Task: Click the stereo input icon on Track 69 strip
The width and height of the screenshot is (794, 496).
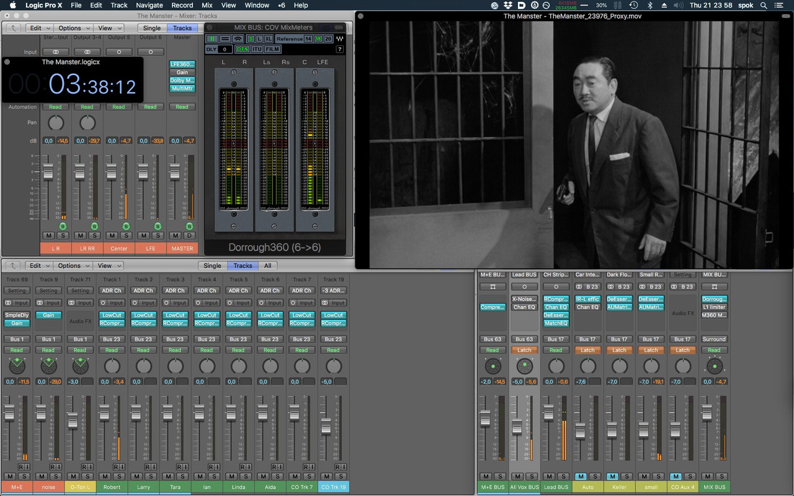Action: pos(9,303)
